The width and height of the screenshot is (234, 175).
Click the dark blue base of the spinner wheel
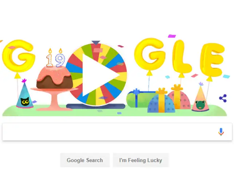pyautogui.click(x=96, y=106)
